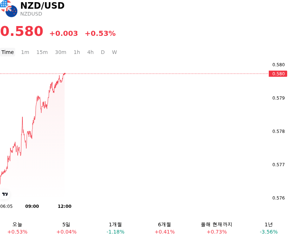Click the NZD/USD title heading

(42, 5)
